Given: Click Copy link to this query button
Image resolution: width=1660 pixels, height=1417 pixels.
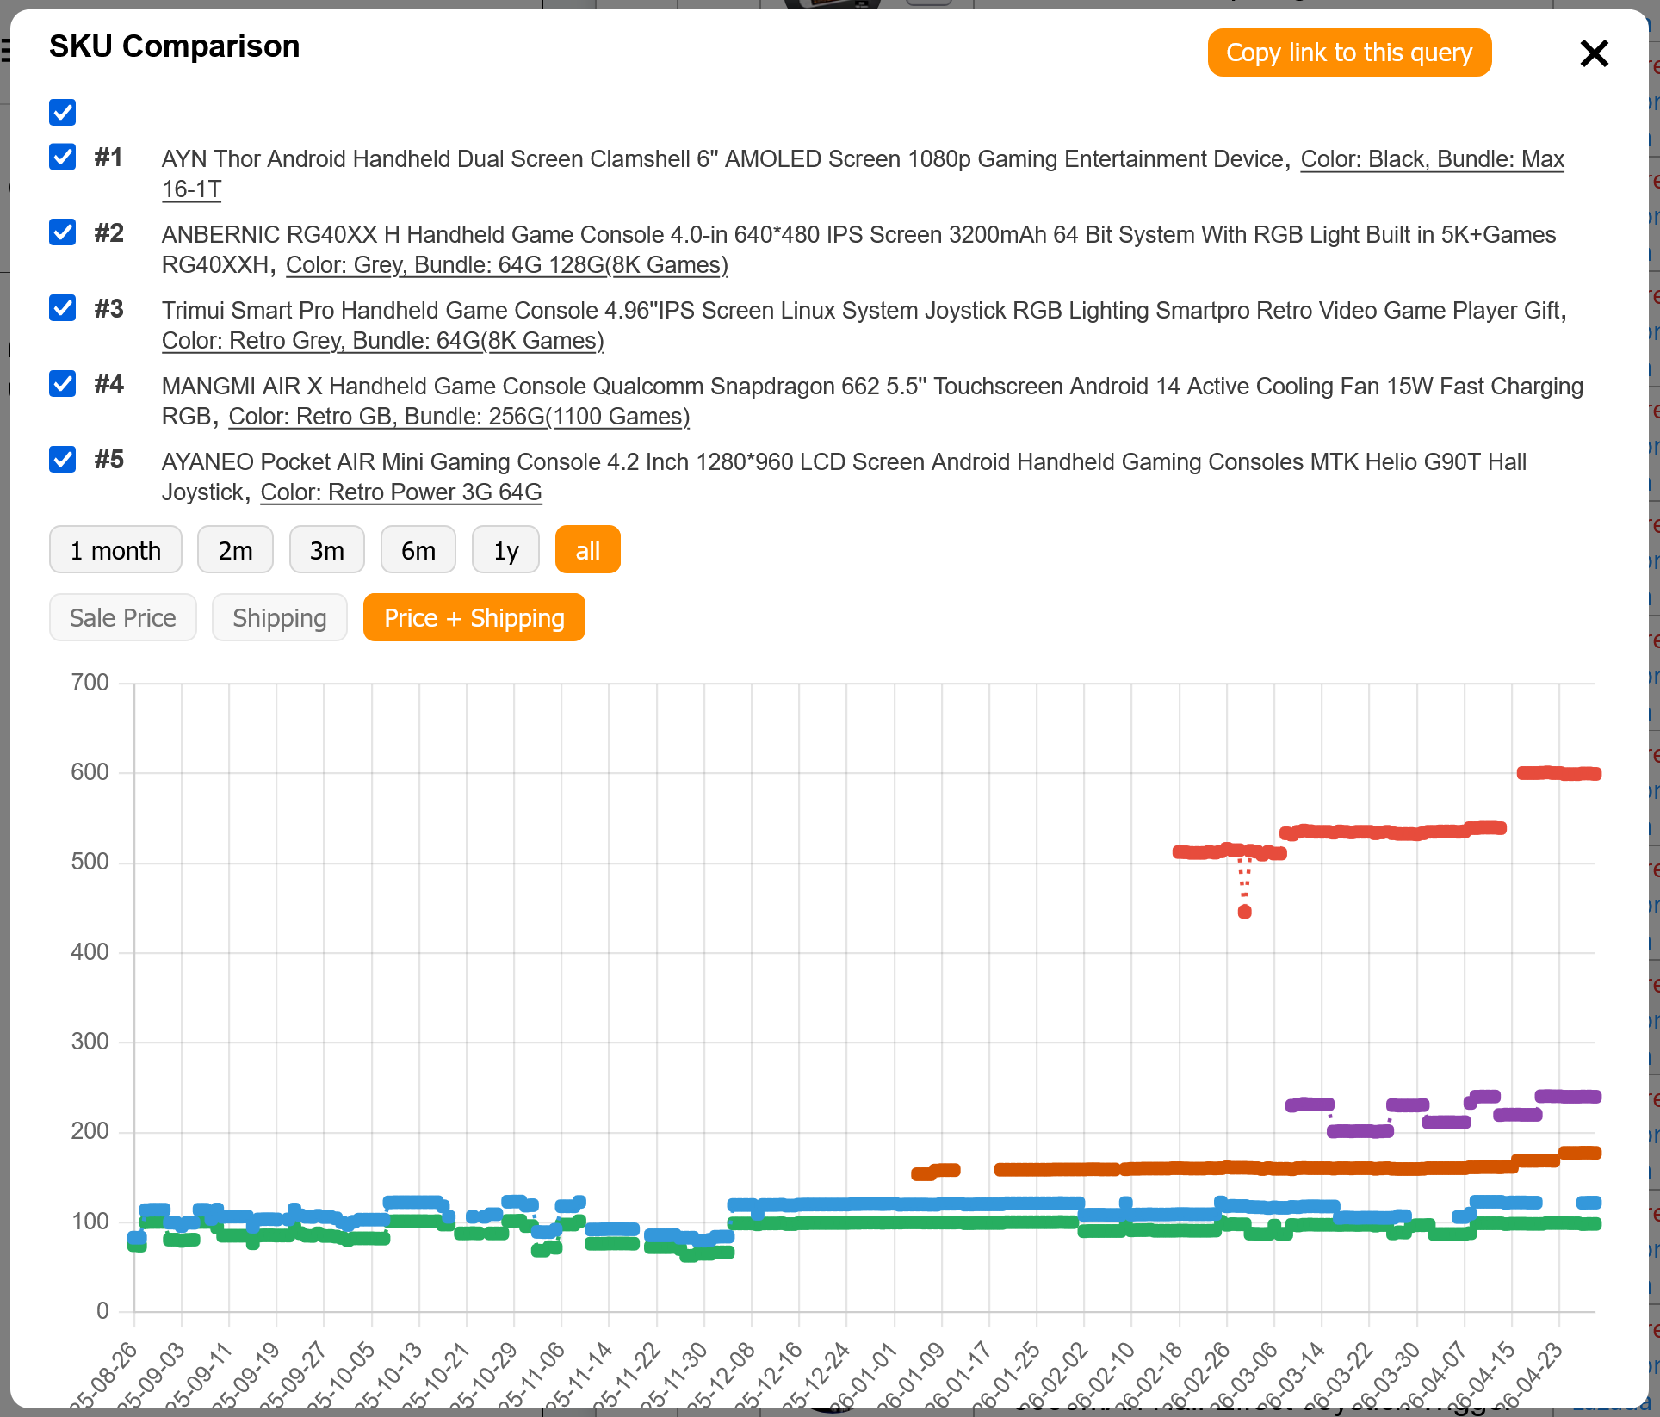Looking at the screenshot, I should pyautogui.click(x=1349, y=53).
